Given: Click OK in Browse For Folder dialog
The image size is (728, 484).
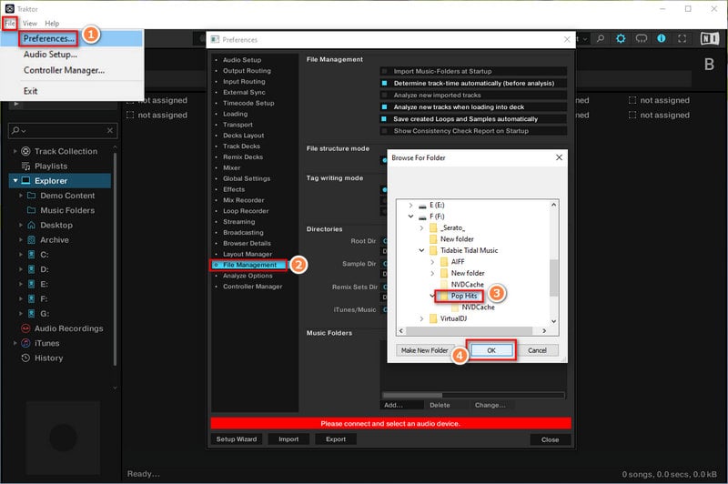Looking at the screenshot, I should click(x=491, y=350).
